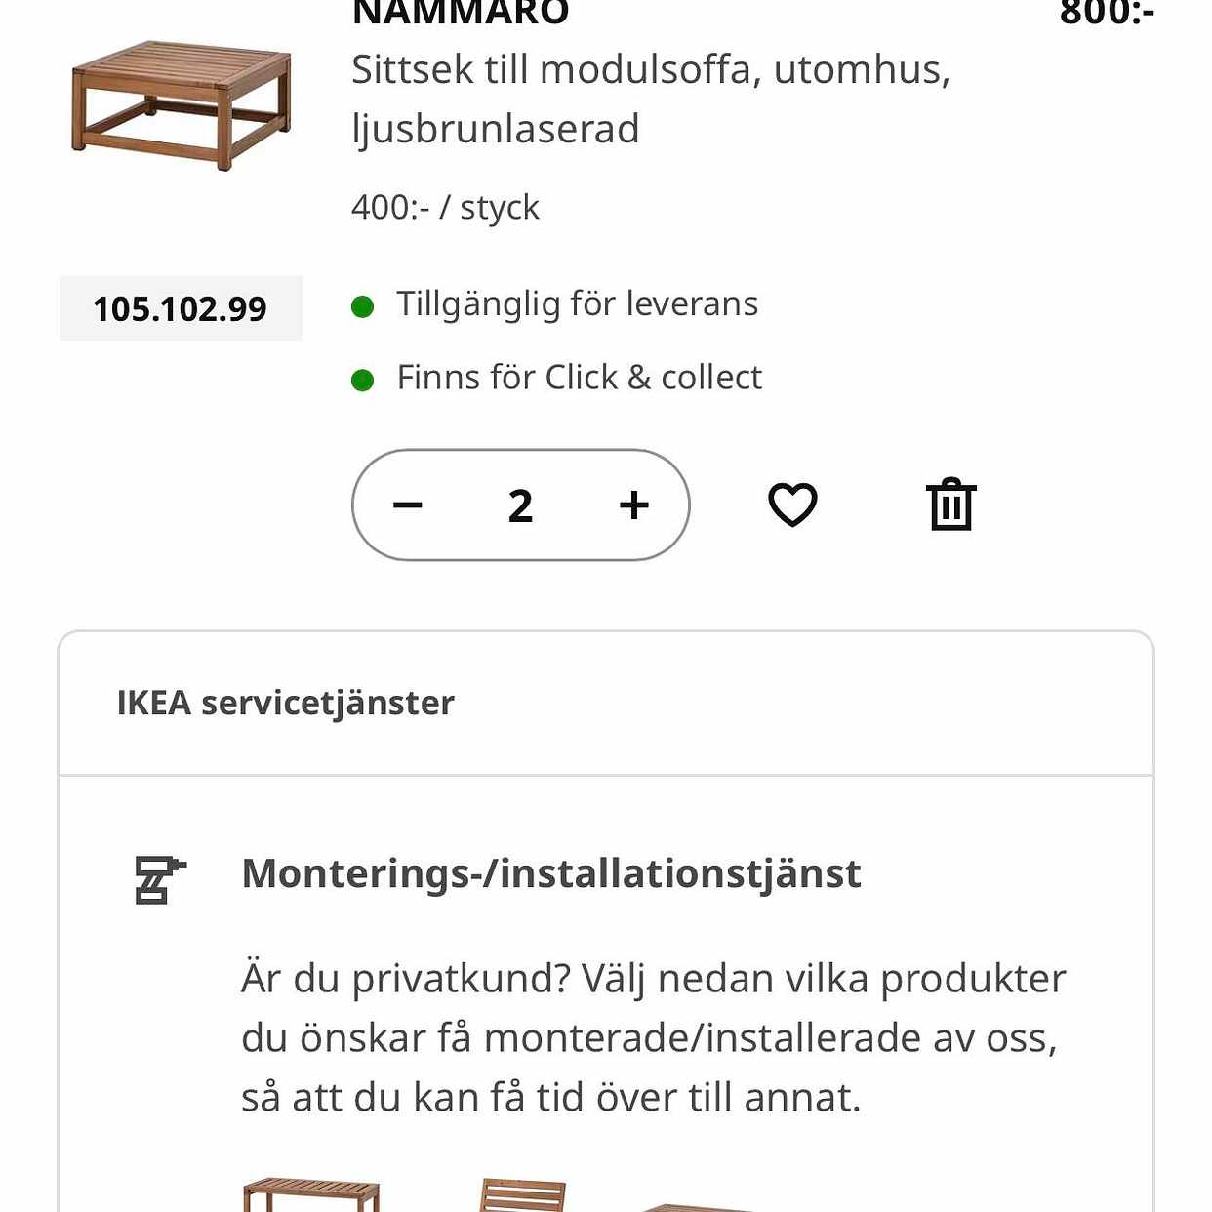The width and height of the screenshot is (1212, 1212).
Task: Increase quantity with the plus button
Action: pos(634,505)
